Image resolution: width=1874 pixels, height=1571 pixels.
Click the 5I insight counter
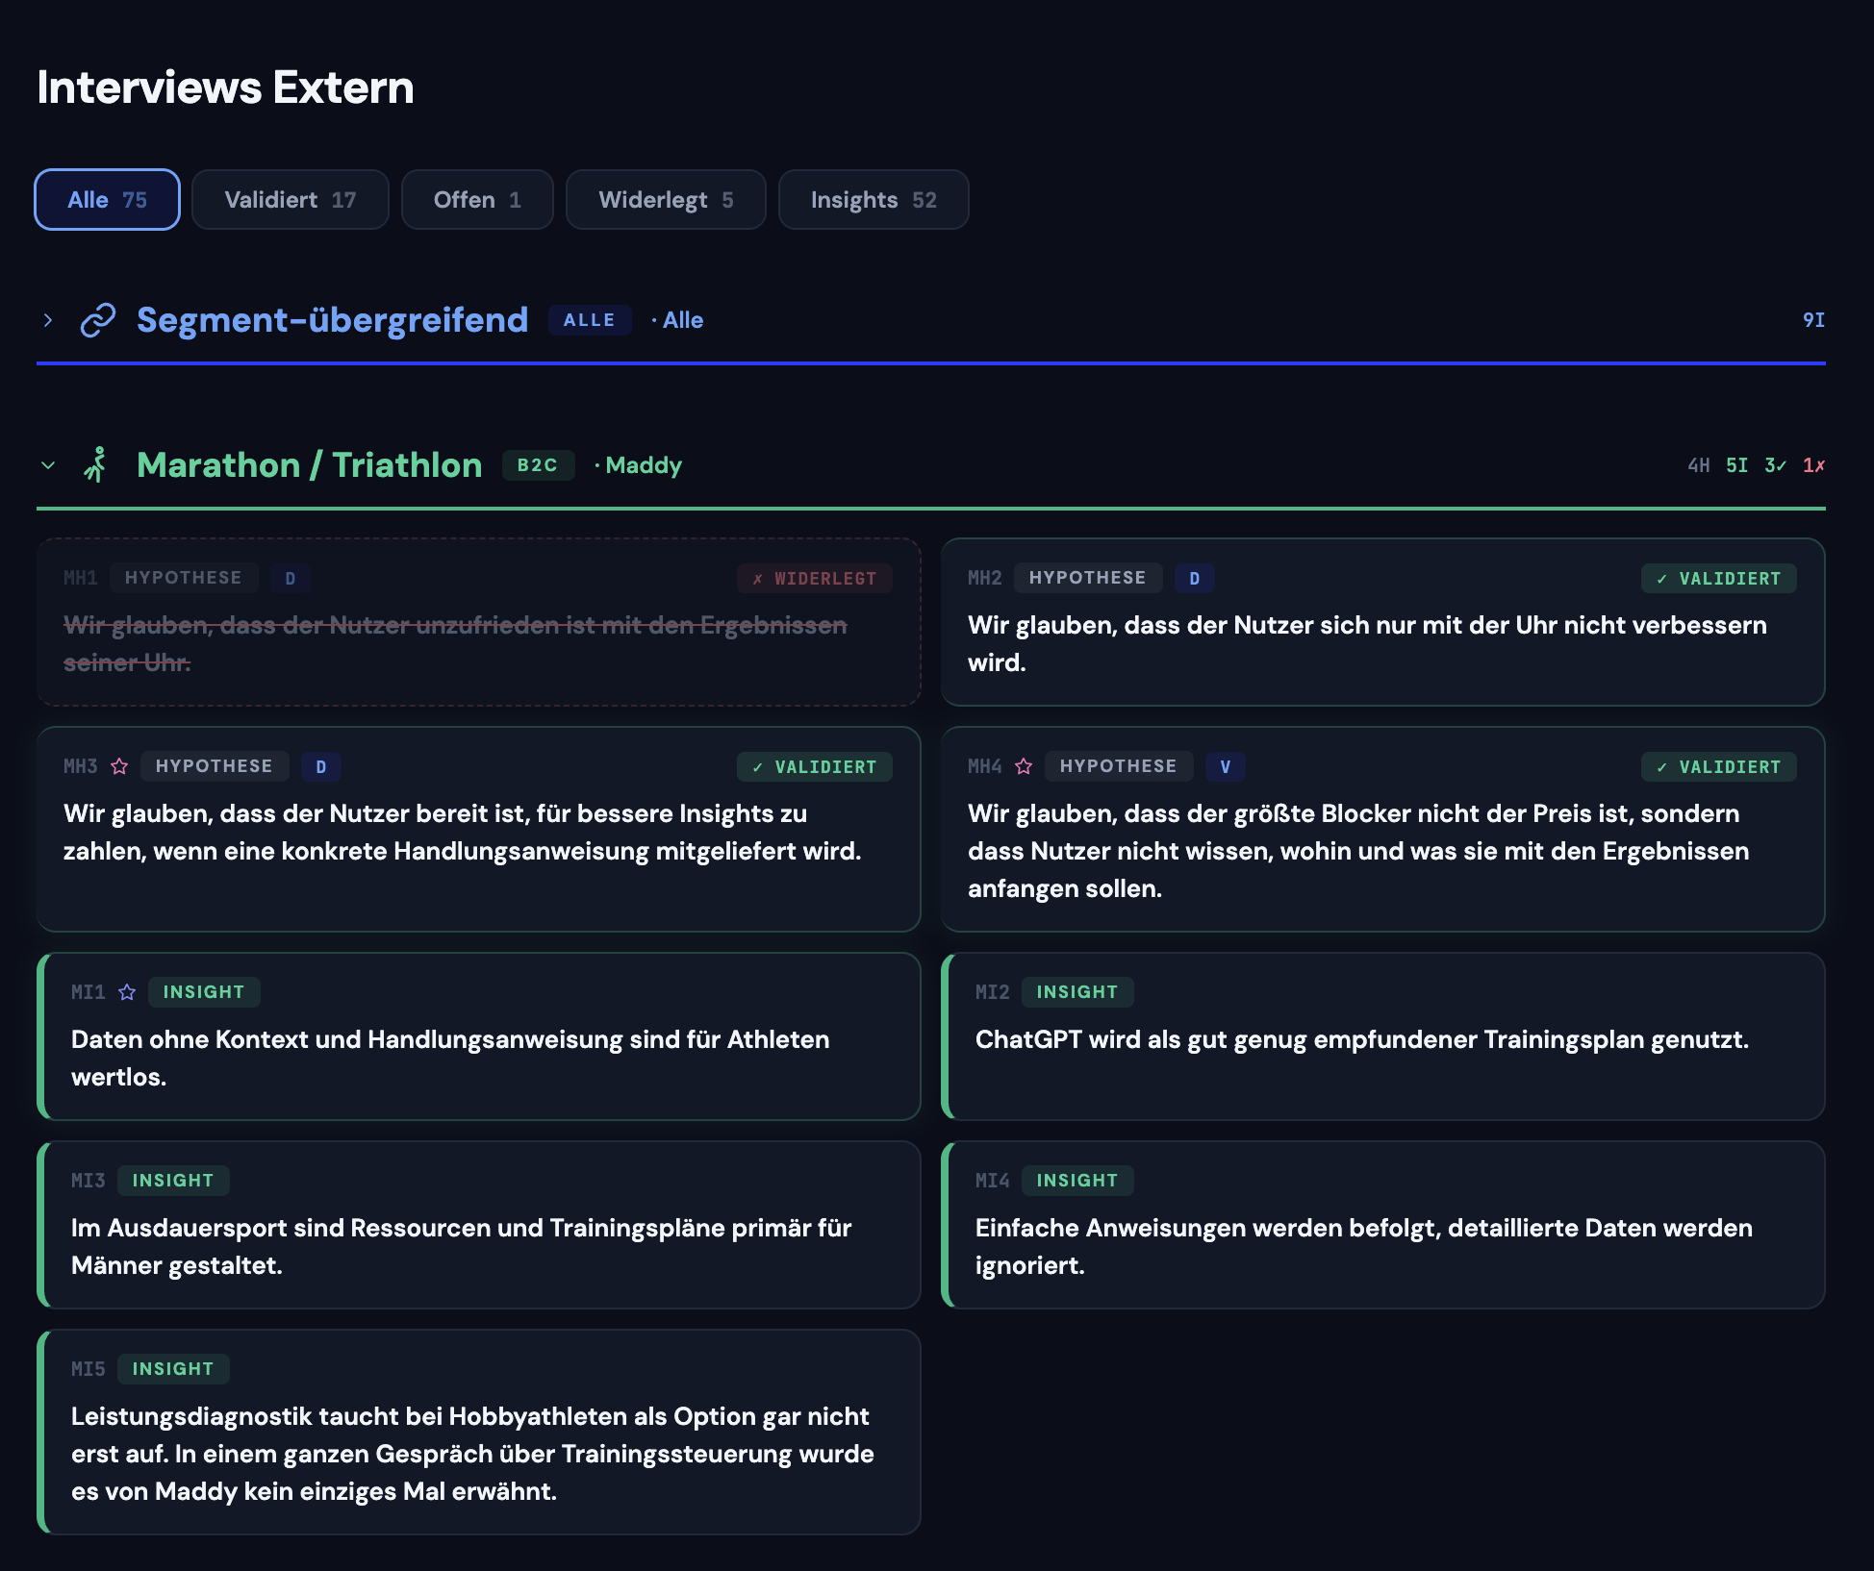point(1737,465)
